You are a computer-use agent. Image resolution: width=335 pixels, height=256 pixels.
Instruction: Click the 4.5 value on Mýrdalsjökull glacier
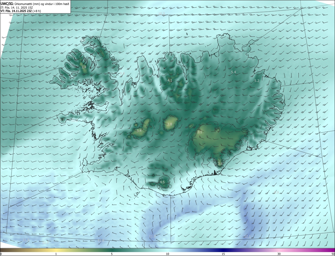[162, 182]
